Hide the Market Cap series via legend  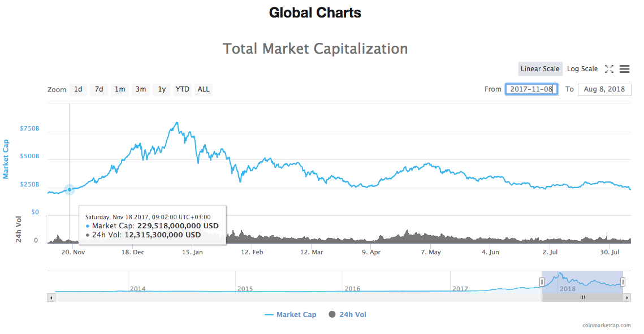[290, 314]
